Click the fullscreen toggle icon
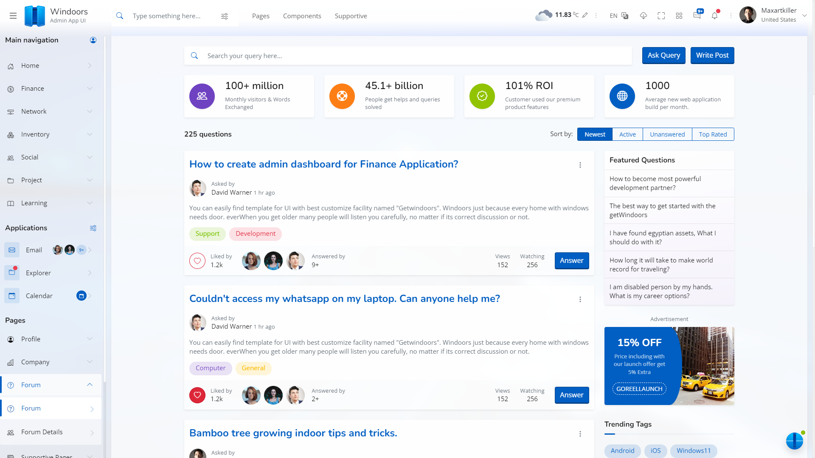This screenshot has width=815, height=458. pyautogui.click(x=661, y=16)
